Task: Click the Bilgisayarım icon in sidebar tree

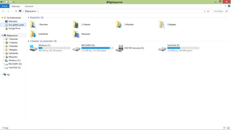Action: pos(5,36)
